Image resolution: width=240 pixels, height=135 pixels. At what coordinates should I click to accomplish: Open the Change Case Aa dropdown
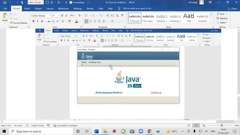pos(72,15)
